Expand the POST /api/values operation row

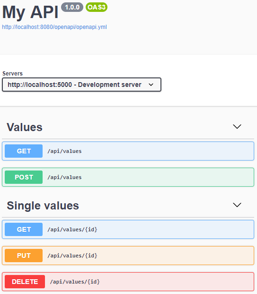[x=128, y=177]
